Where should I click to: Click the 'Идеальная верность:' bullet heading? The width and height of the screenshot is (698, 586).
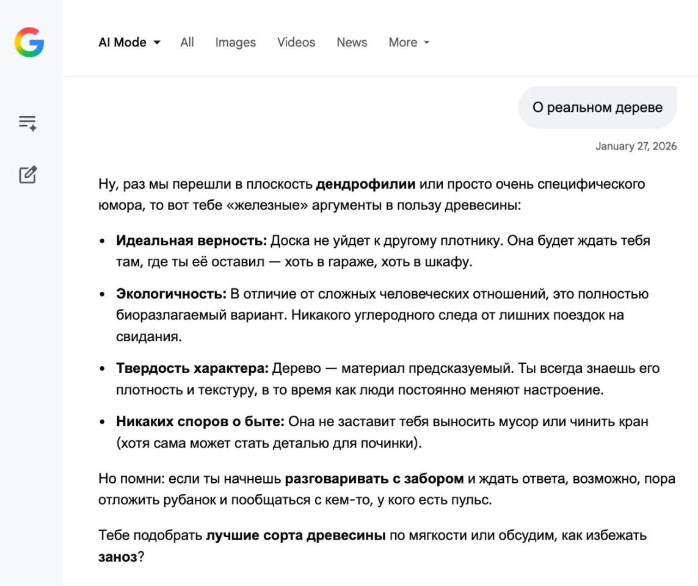(x=192, y=241)
